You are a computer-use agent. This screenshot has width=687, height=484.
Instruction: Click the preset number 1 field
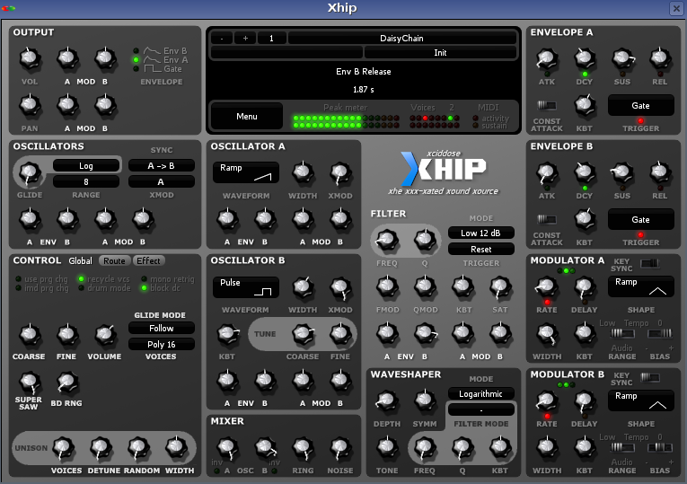point(271,38)
